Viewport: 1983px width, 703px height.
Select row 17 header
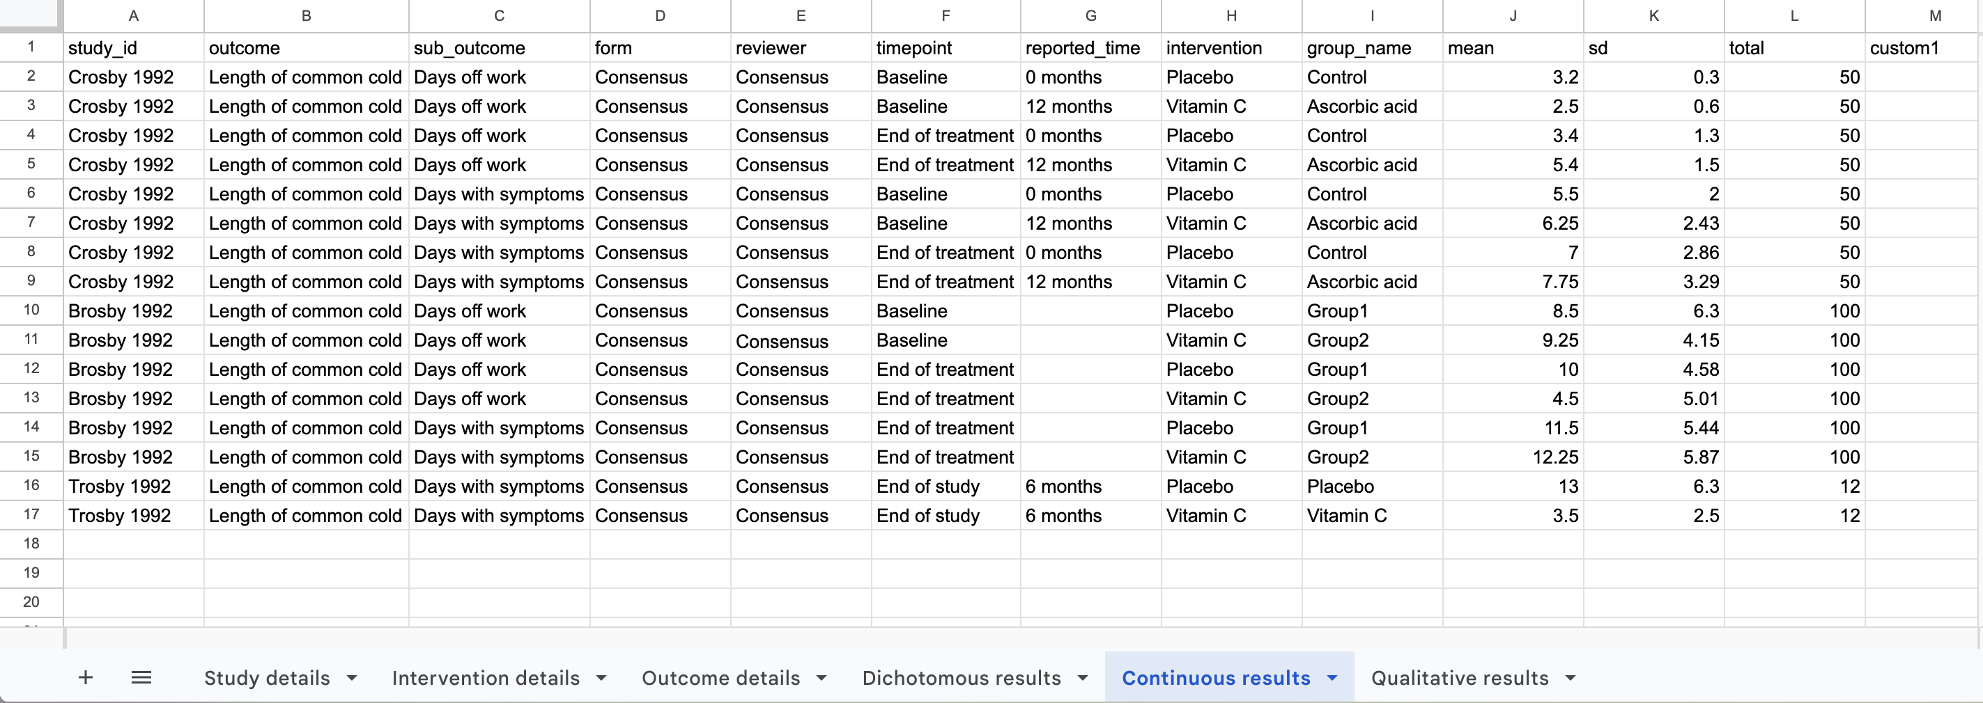coord(31,515)
